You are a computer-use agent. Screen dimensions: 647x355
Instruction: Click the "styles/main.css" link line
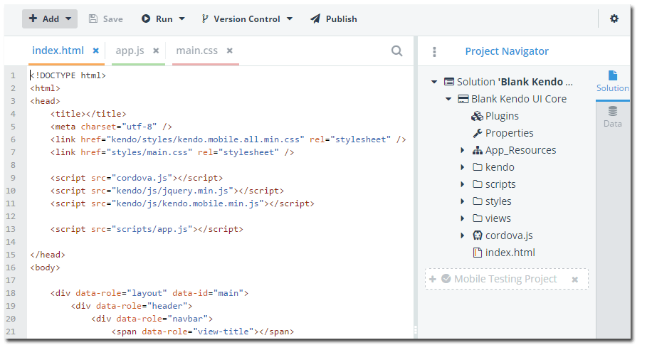coord(172,152)
